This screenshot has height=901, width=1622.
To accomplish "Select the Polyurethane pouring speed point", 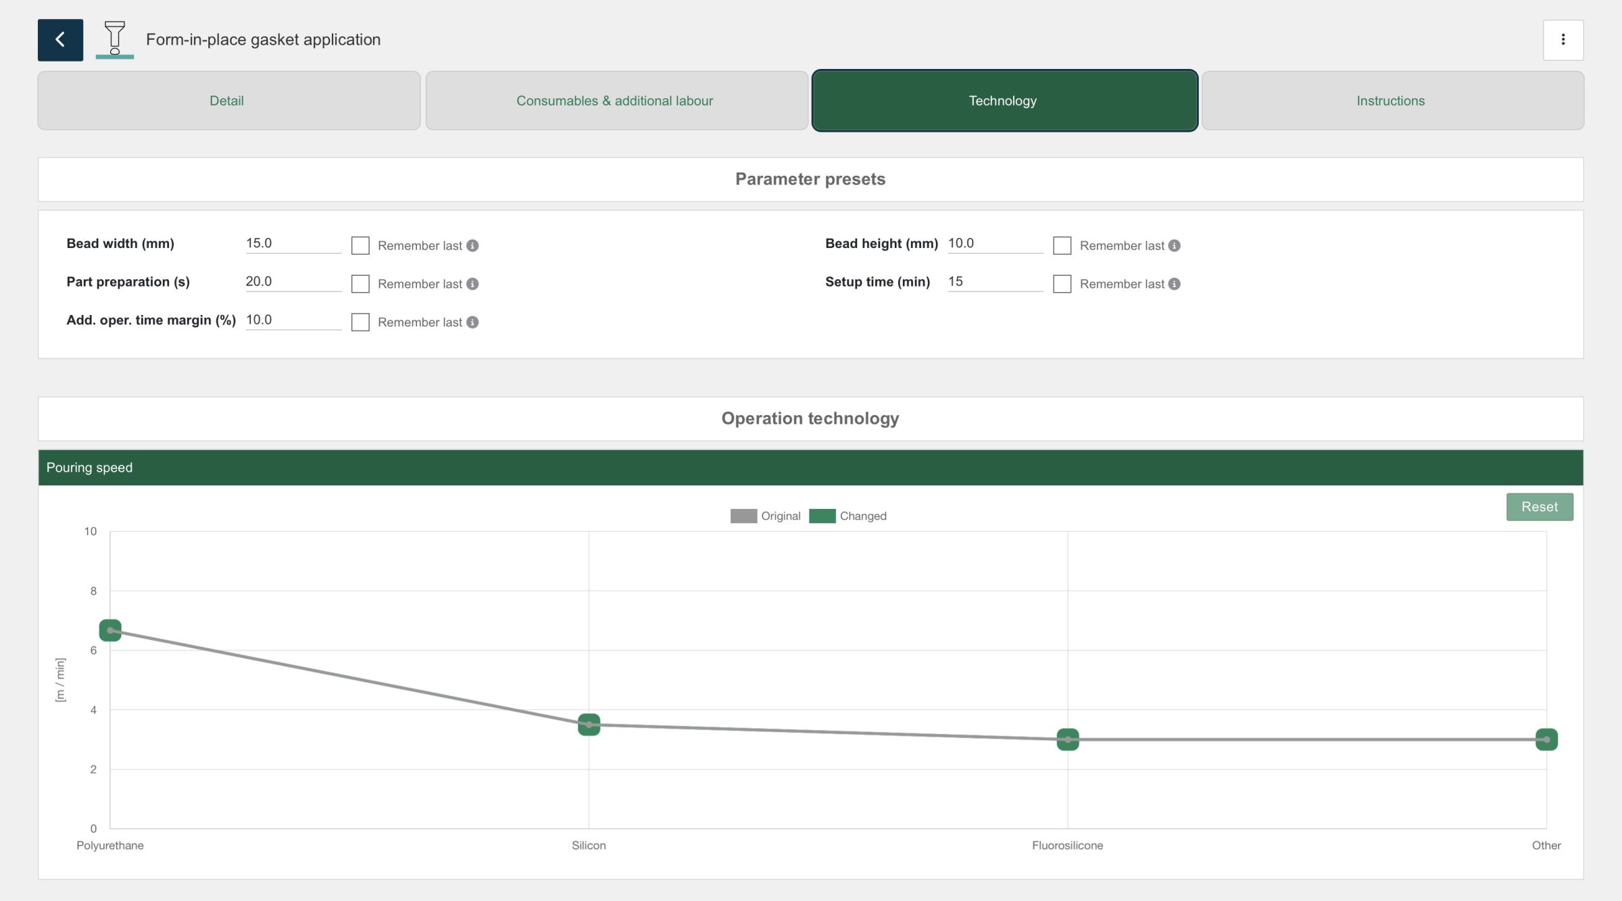I will pos(110,631).
